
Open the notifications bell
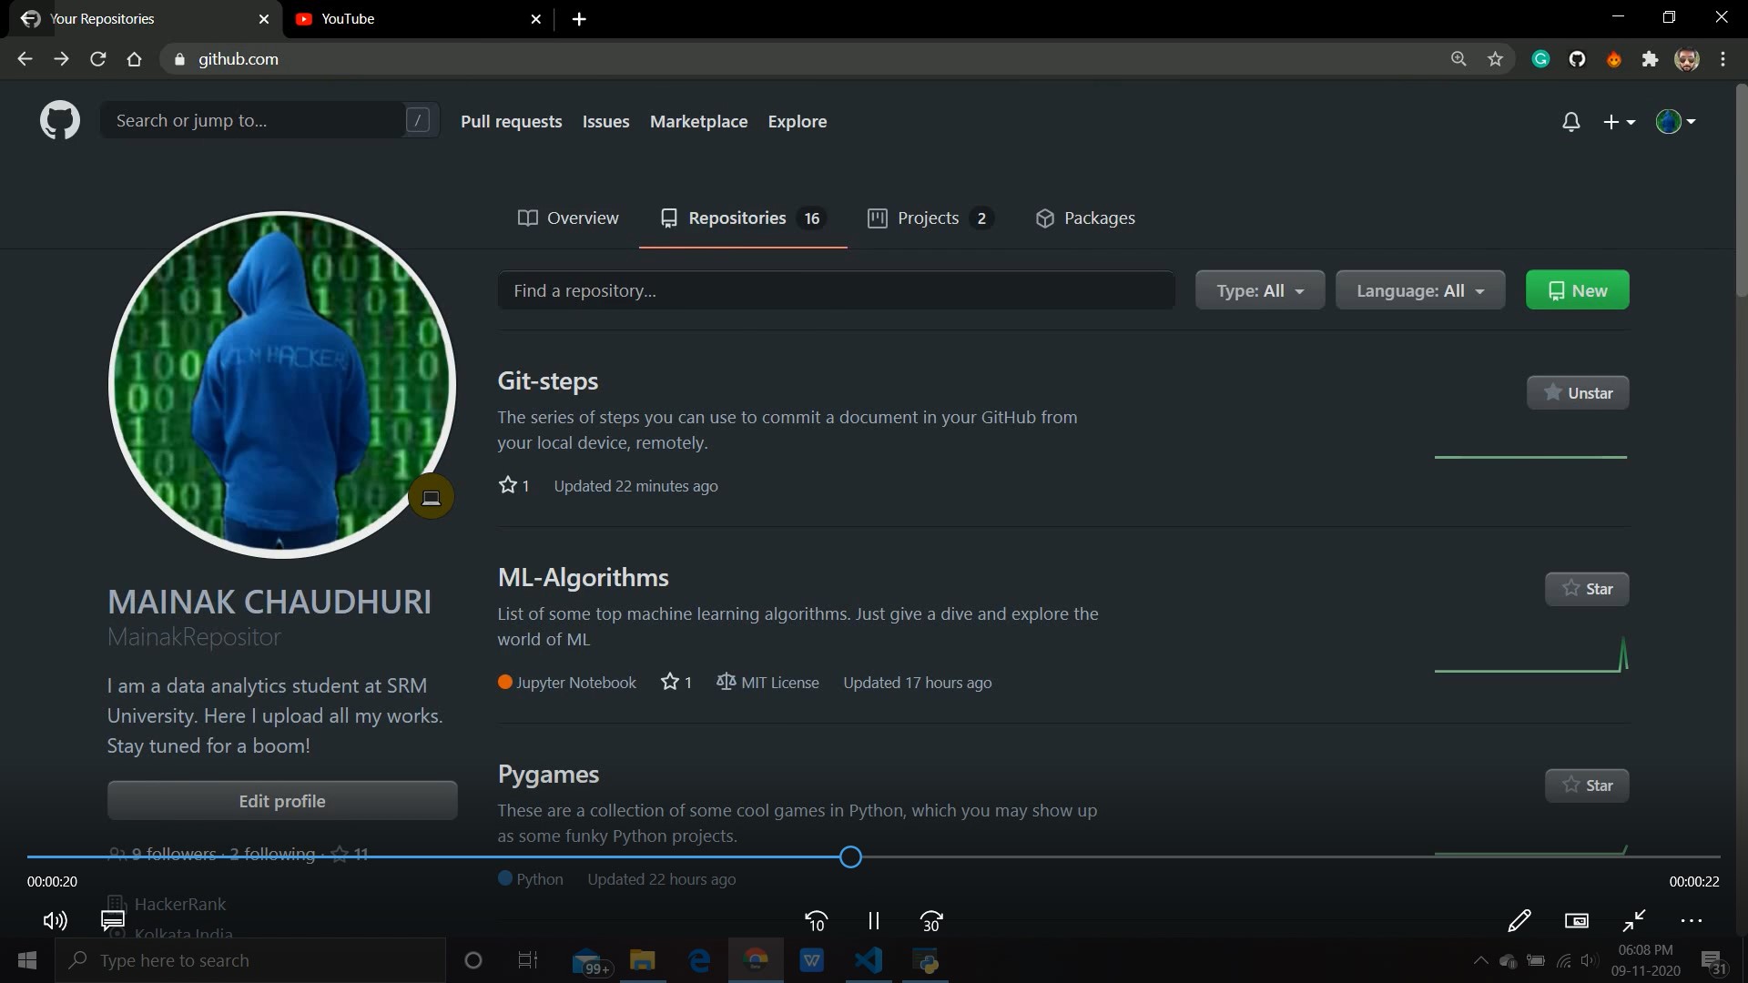[1570, 122]
